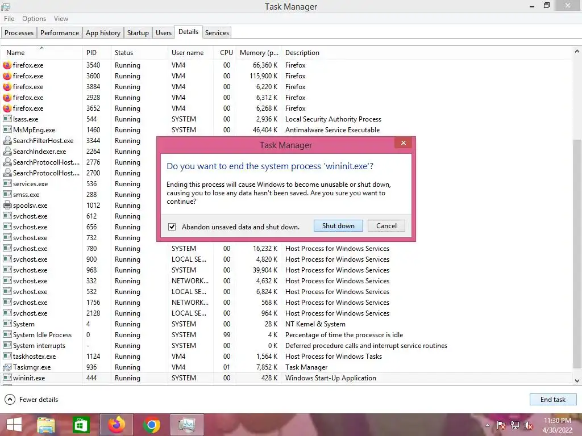Cancel the end process dialog

coord(386,226)
